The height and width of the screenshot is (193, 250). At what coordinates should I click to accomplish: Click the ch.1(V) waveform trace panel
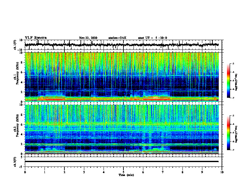click(x=123, y=45)
